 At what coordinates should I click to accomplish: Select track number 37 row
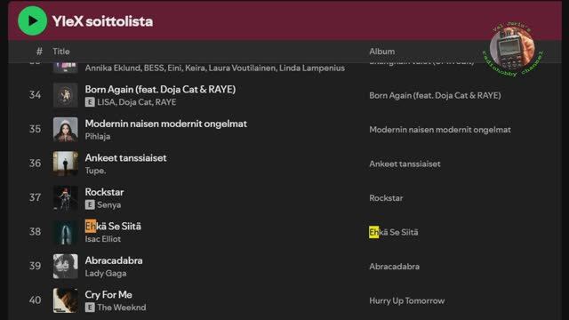coord(284,197)
